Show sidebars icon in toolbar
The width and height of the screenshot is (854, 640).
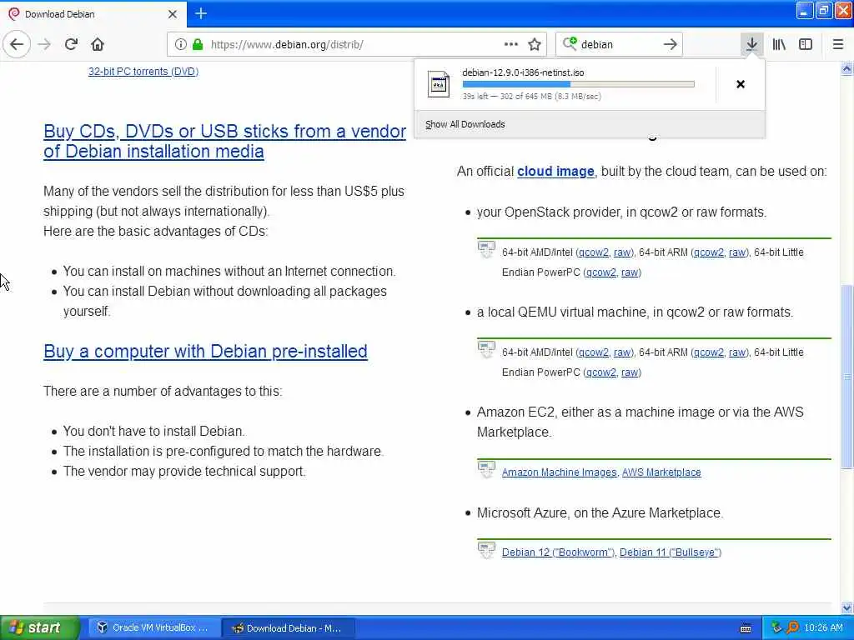point(806,45)
